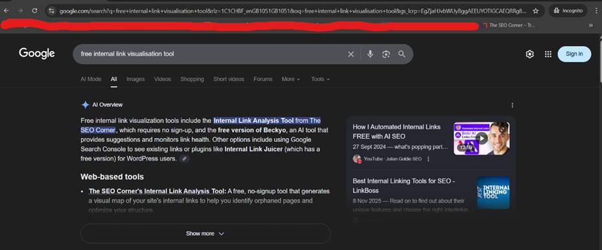
Task: Open options for YouTube Julian Goldie result
Action: 428,159
